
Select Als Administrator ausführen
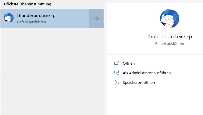(x=147, y=73)
